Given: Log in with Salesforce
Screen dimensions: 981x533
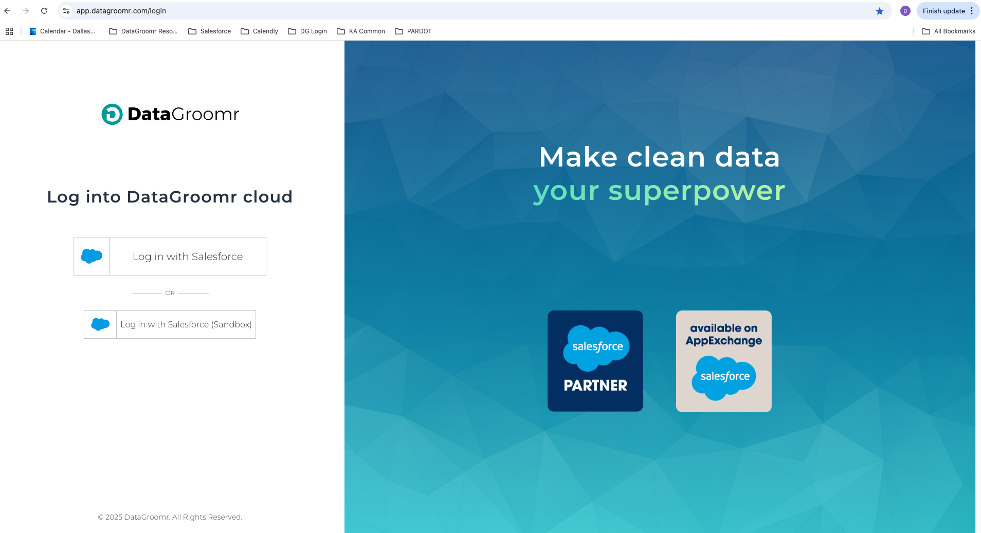Looking at the screenshot, I should coord(170,256).
